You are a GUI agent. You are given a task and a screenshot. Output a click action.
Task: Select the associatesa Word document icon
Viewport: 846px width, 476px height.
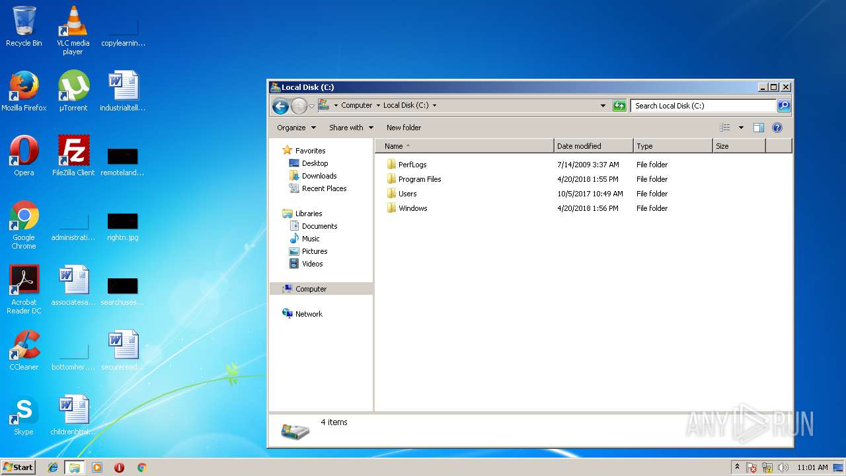(x=73, y=286)
